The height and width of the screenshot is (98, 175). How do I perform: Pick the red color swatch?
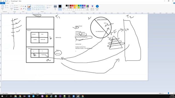(73, 5)
